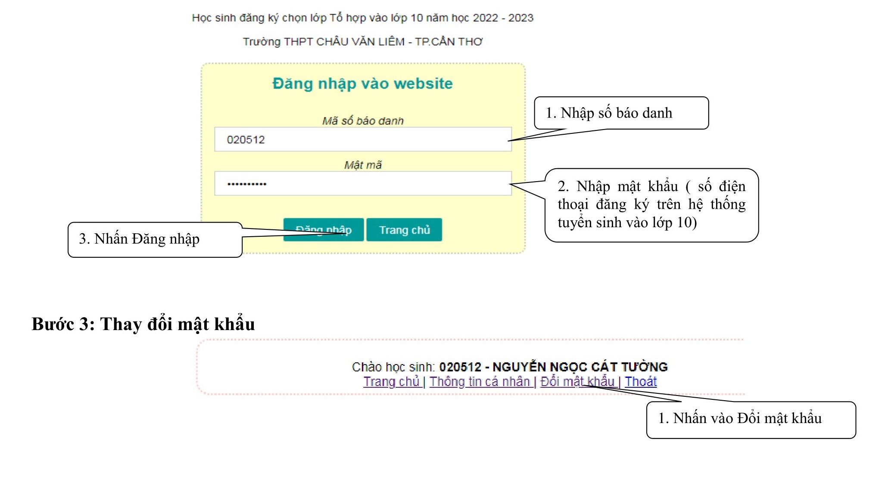Click the student name NGUYỄN NGỌC CÁT TƯỜNG

[x=580, y=367]
